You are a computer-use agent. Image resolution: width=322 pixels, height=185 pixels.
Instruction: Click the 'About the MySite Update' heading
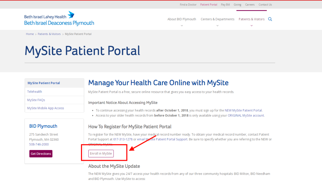click(114, 166)
